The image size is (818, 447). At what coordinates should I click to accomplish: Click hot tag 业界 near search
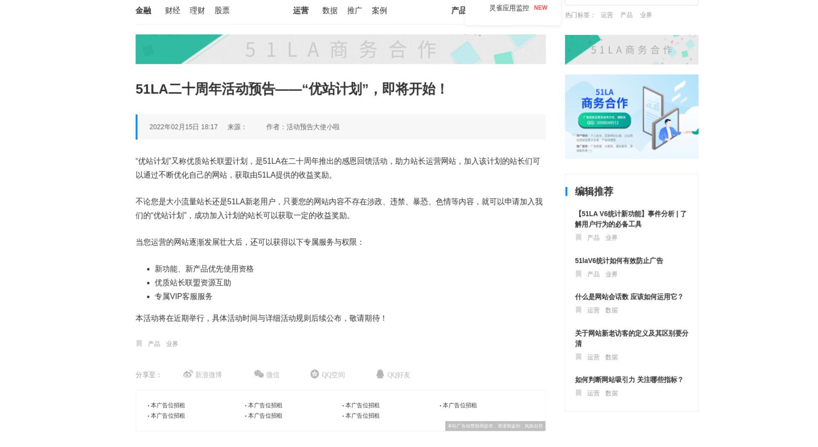tap(646, 15)
